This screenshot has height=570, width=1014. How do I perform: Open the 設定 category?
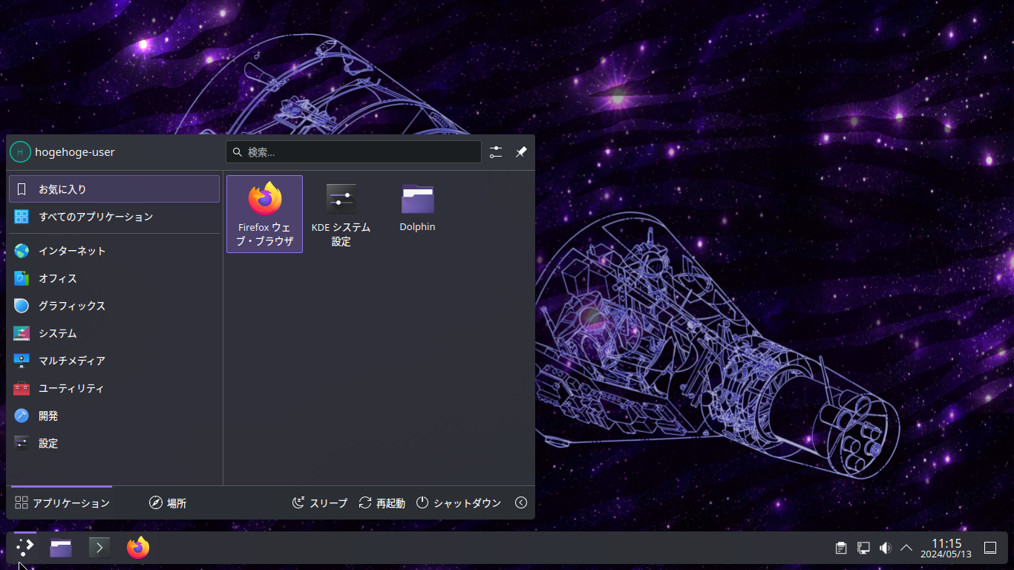coord(114,443)
